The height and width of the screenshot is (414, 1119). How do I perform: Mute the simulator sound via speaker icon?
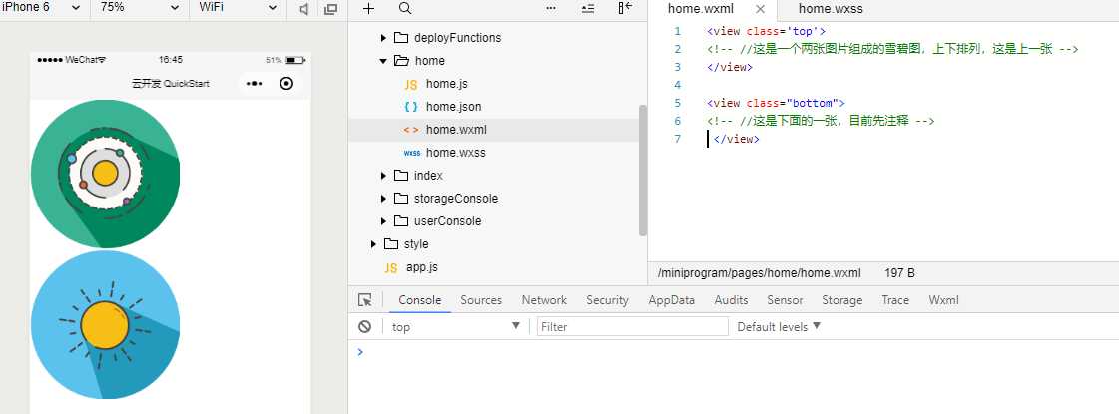click(x=305, y=9)
